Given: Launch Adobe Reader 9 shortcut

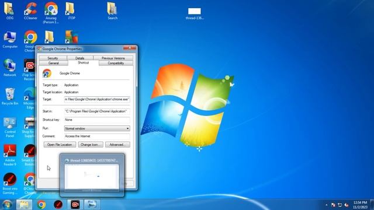Looking at the screenshot, I should click(10, 155).
